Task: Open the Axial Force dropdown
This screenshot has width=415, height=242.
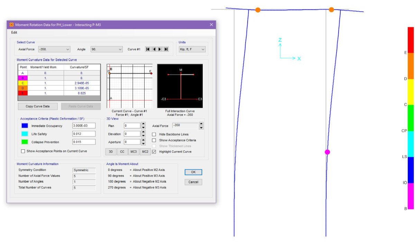Action: (54, 49)
